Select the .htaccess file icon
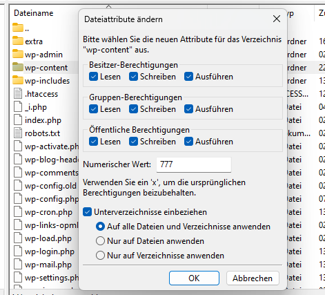This screenshot has height=295, width=325. (x=18, y=93)
